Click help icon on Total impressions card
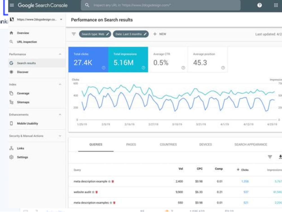The height and width of the screenshot is (212, 282). click(x=143, y=68)
